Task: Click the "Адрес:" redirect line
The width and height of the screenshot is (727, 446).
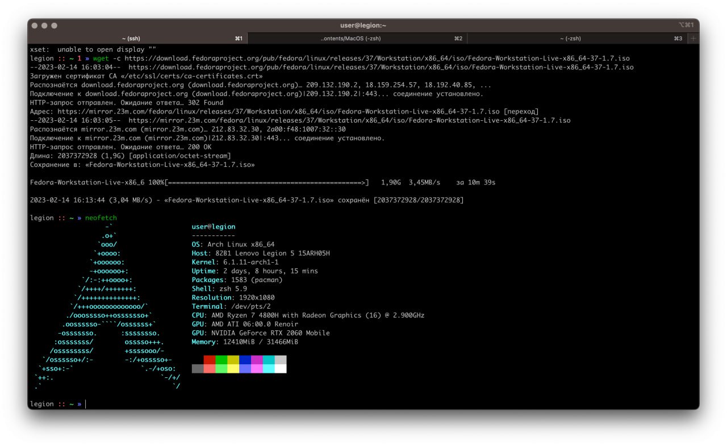Action: 285,112
